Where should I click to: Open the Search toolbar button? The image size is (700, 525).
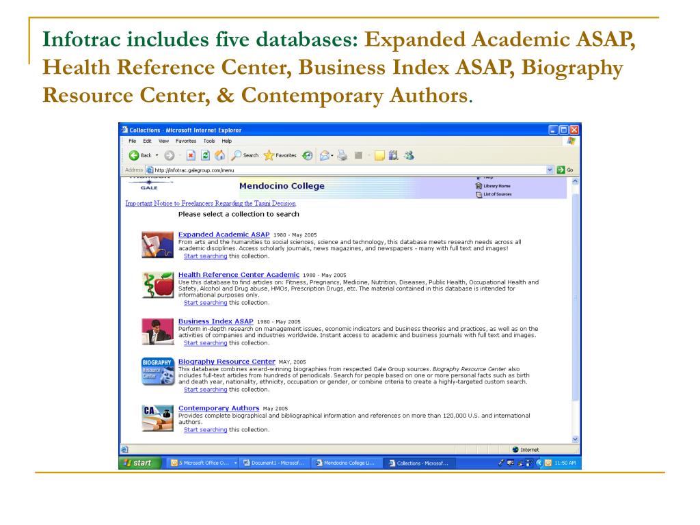pos(245,155)
